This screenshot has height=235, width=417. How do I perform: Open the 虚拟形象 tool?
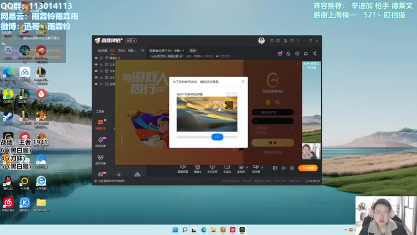[x=101, y=160]
